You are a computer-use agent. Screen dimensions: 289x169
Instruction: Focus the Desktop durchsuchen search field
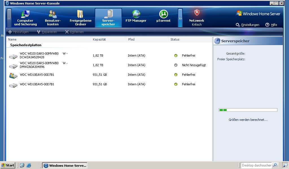[256, 165]
